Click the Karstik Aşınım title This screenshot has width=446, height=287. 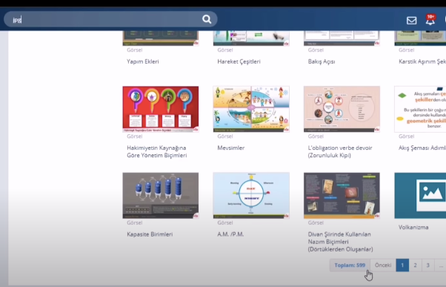(x=422, y=62)
